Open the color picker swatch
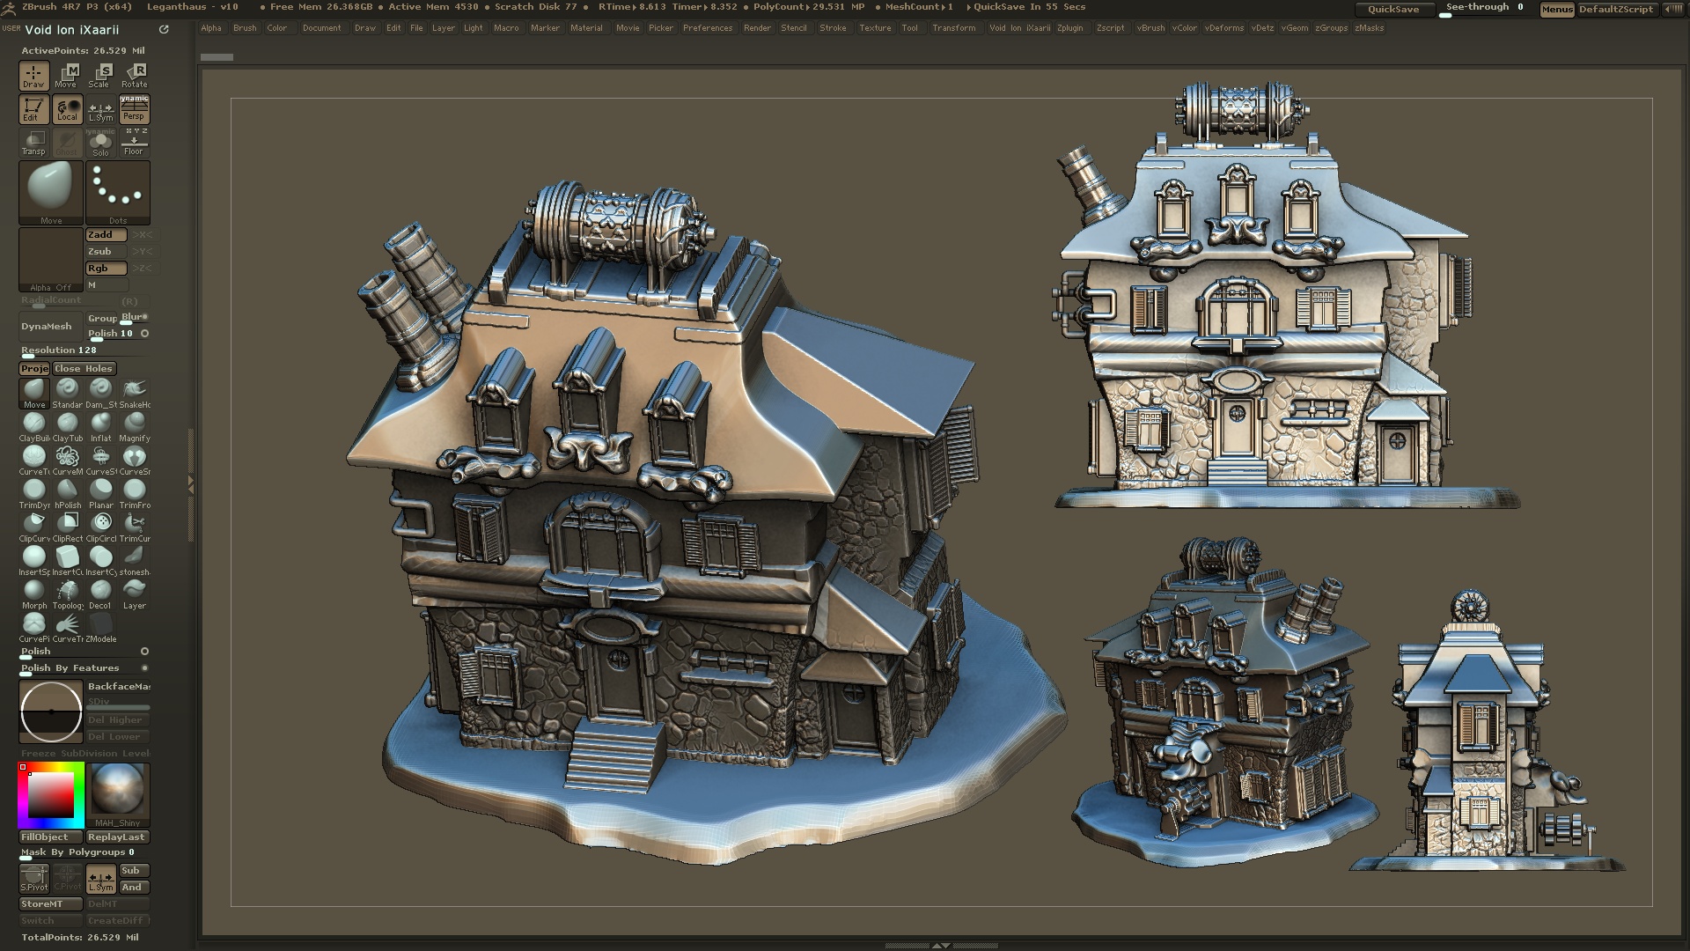This screenshot has height=951, width=1690. pos(50,794)
